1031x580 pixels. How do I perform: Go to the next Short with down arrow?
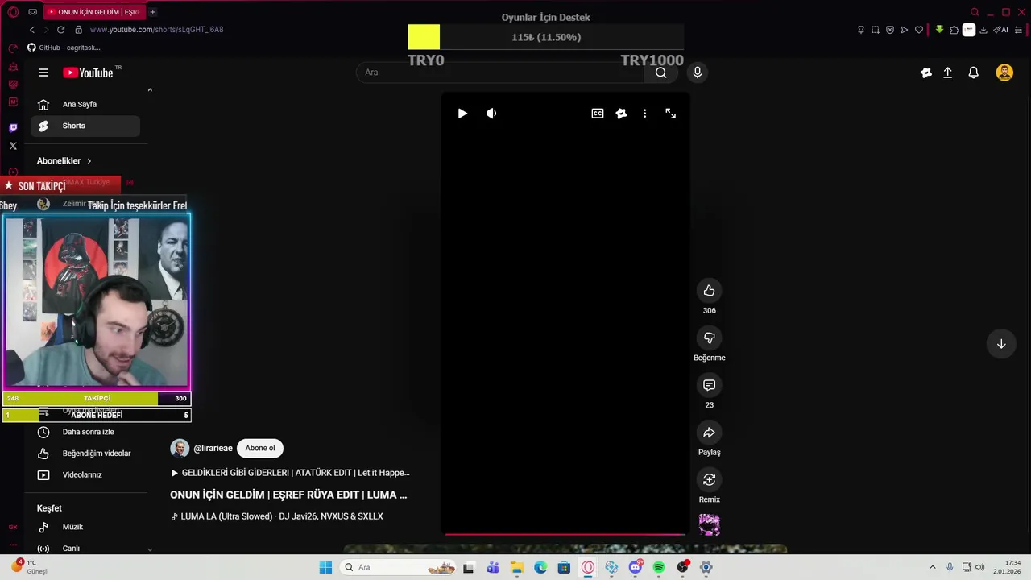(x=1001, y=344)
